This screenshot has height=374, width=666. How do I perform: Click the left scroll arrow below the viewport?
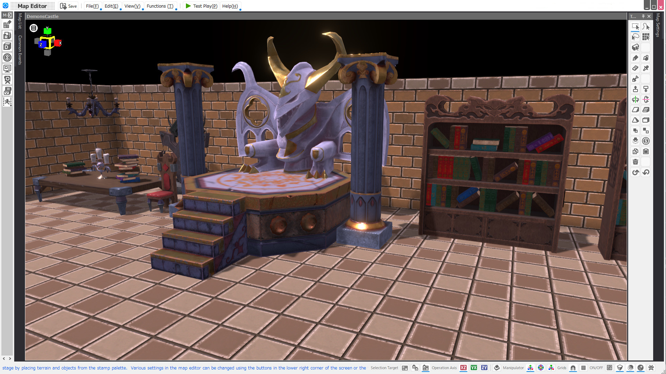coord(4,359)
